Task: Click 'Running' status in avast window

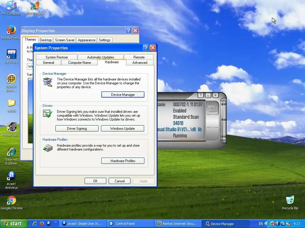Action: pyautogui.click(x=180, y=135)
